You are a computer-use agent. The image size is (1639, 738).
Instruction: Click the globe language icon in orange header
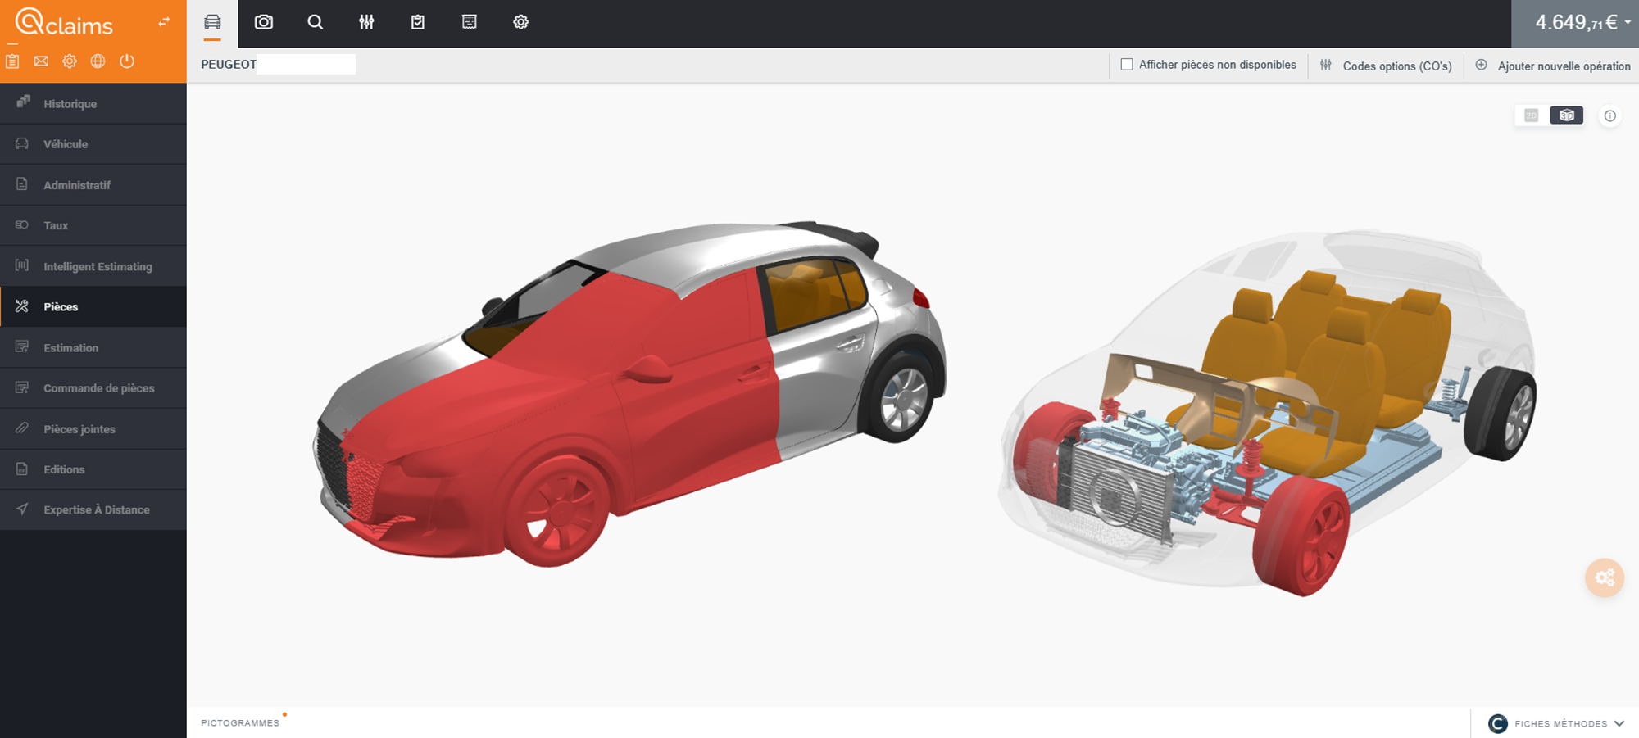click(98, 61)
